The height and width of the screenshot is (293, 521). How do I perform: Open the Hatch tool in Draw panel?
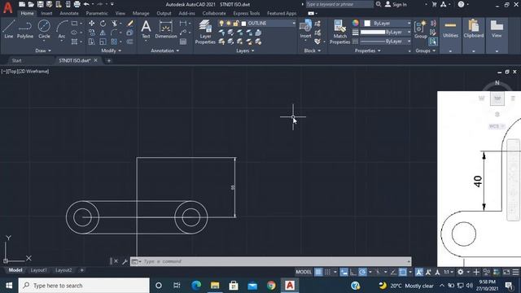[x=74, y=42]
